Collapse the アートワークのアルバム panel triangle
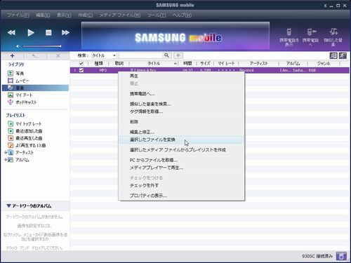351x263 pixels. pos(8,205)
